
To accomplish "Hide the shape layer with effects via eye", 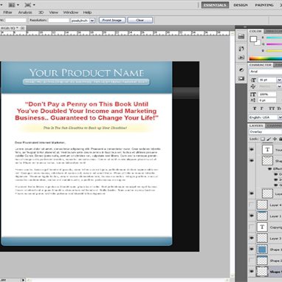I will 252,160.
